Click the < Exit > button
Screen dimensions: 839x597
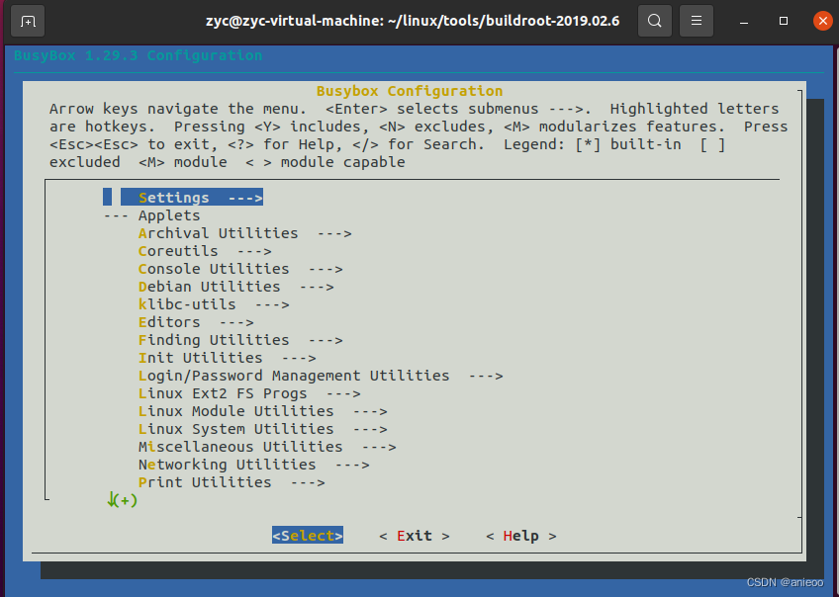415,536
